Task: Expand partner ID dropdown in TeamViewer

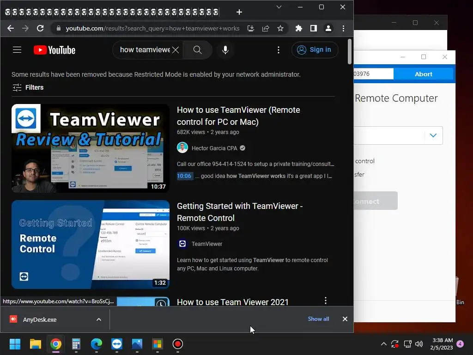Action: coord(433,135)
